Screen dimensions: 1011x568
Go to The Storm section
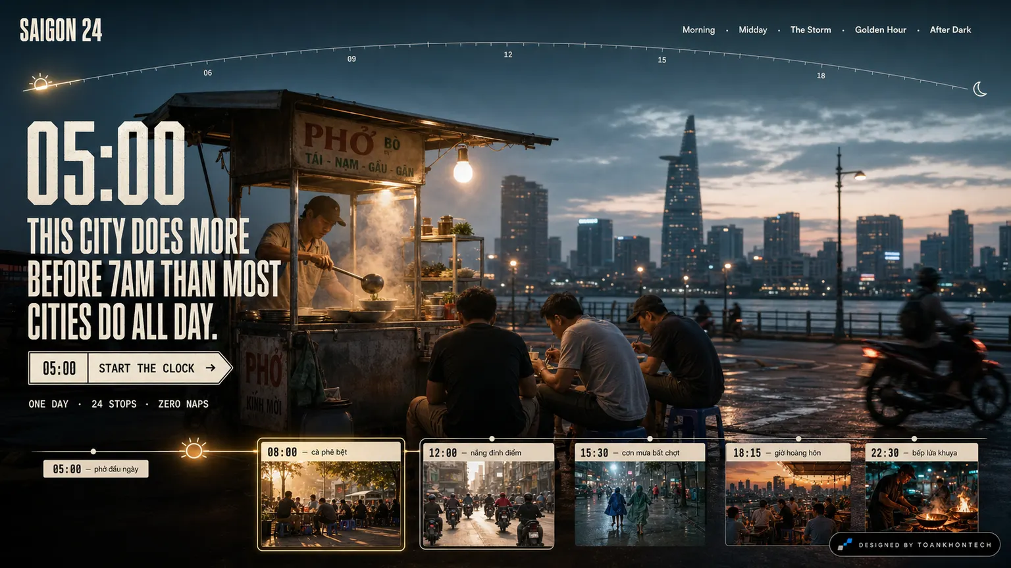810,30
